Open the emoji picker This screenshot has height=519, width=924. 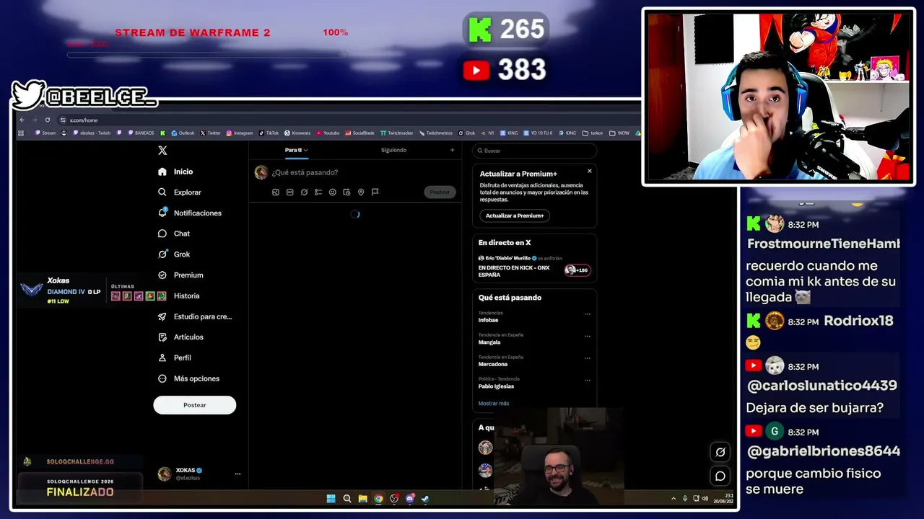(x=332, y=192)
